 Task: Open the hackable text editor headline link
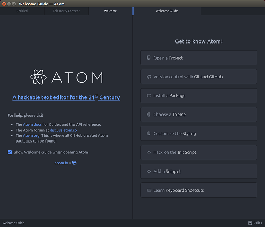(66, 97)
